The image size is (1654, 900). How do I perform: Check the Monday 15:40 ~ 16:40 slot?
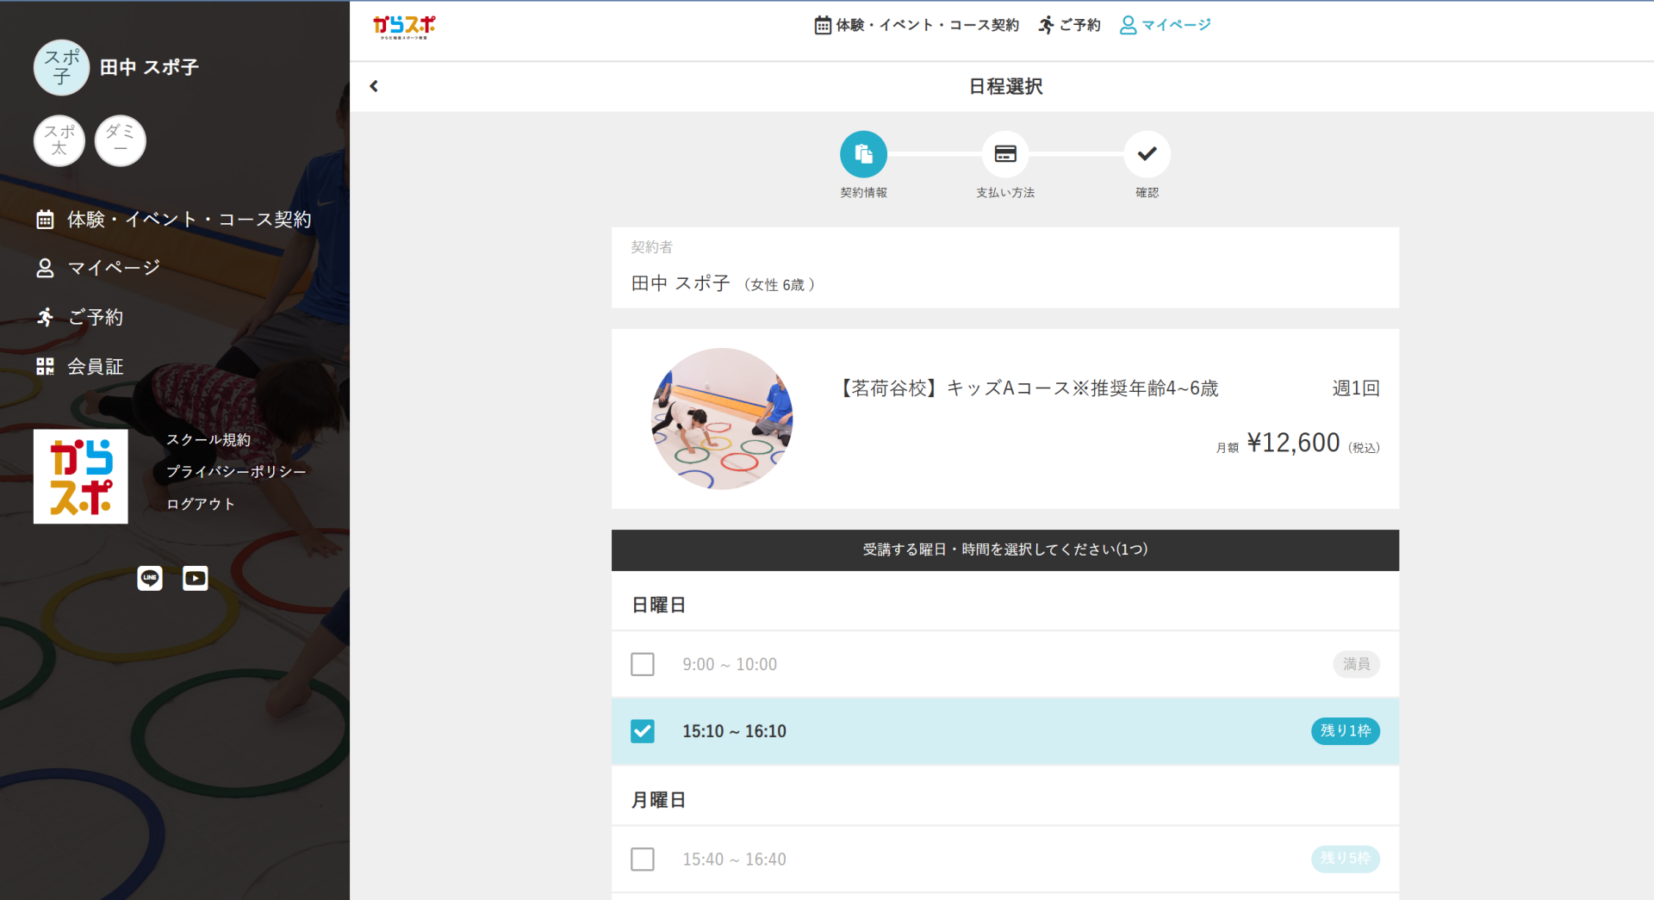pyautogui.click(x=643, y=859)
